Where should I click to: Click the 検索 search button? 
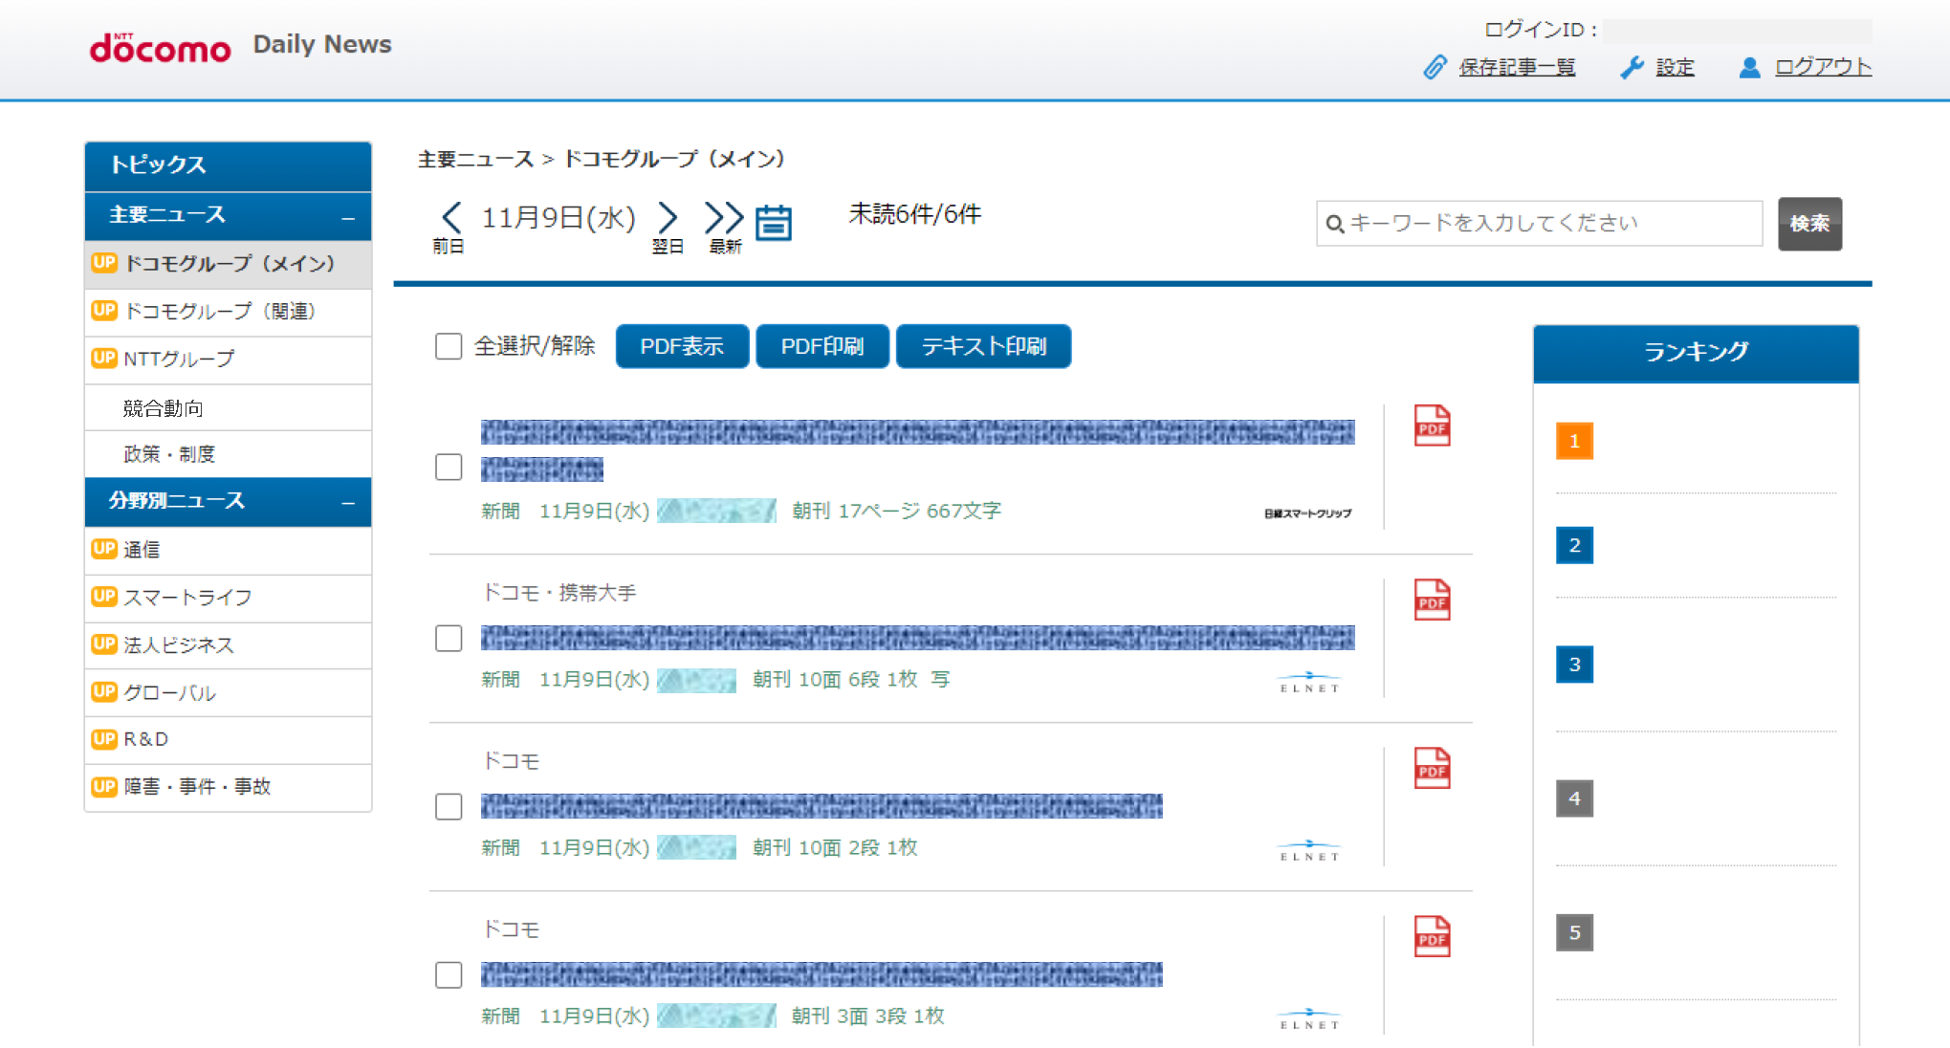[1809, 224]
